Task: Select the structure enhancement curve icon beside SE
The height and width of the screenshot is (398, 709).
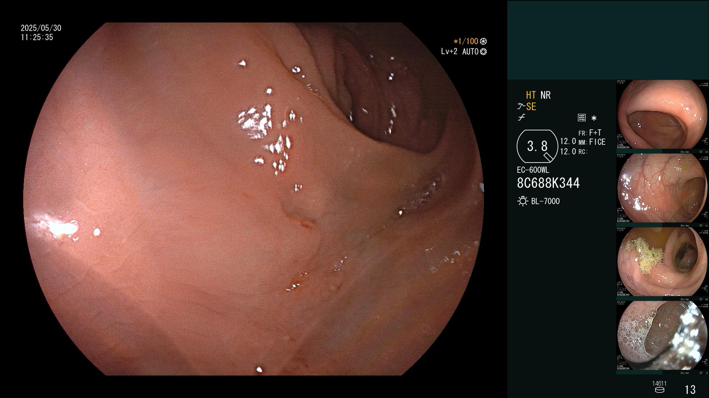Action: coord(521,107)
